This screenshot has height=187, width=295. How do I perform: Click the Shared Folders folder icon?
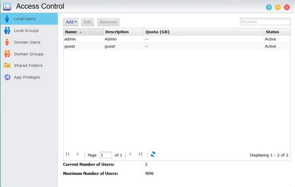(x=7, y=66)
